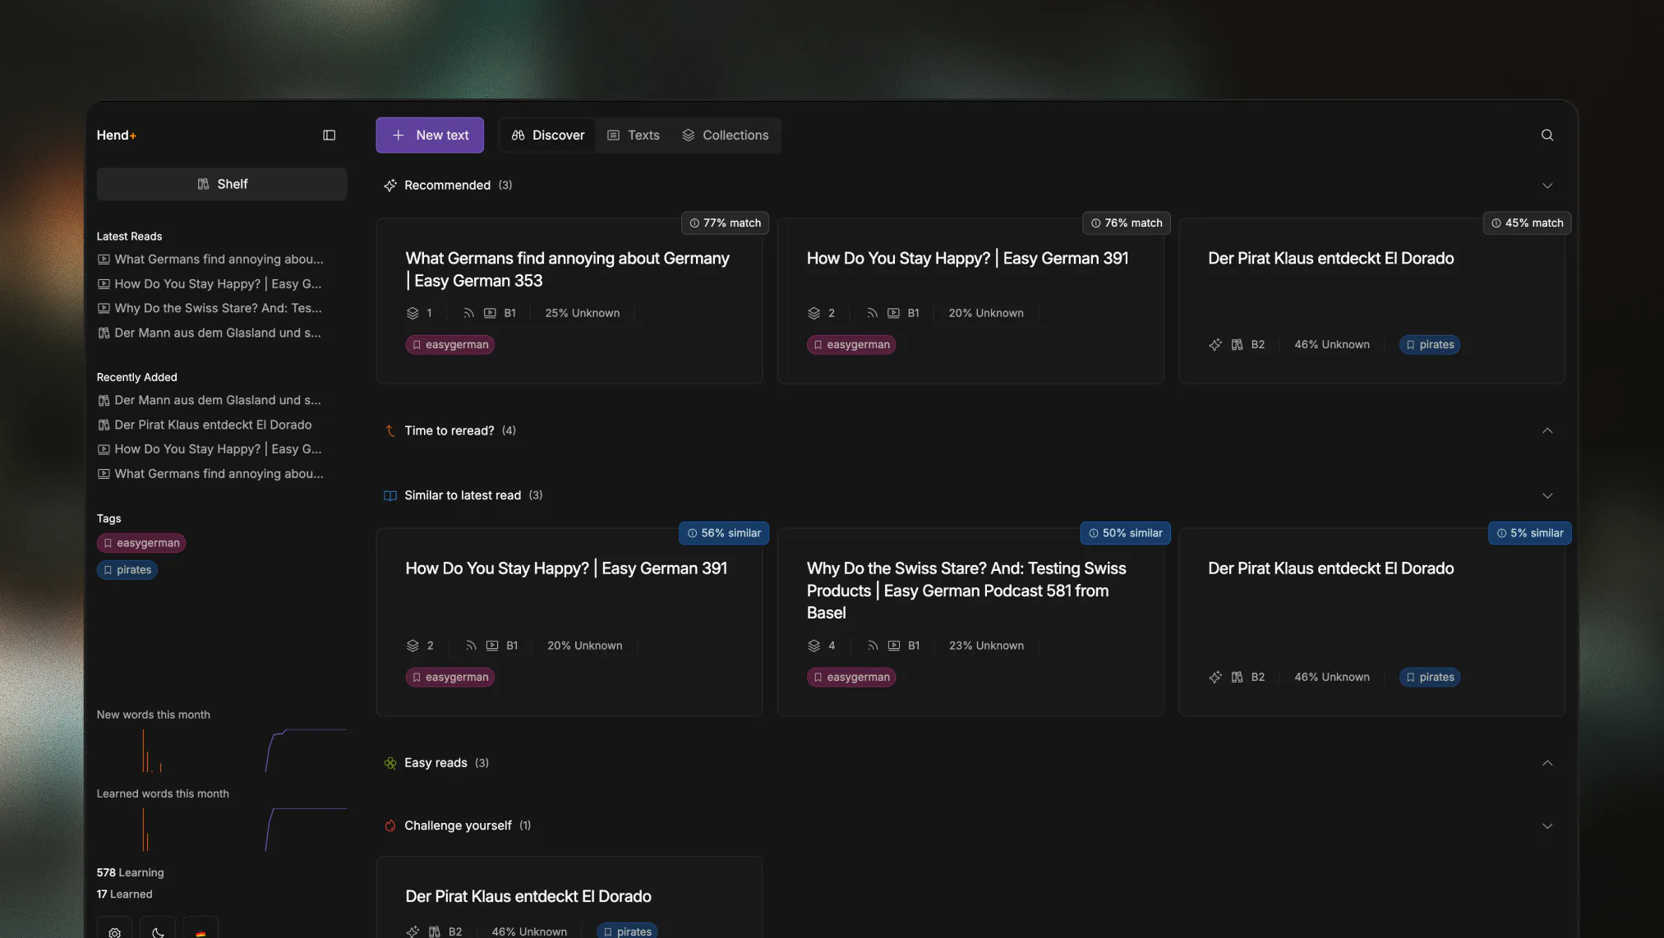This screenshot has width=1664, height=938.
Task: Open the 5% similar Der Pirat Klaus card
Action: [x=1371, y=623]
